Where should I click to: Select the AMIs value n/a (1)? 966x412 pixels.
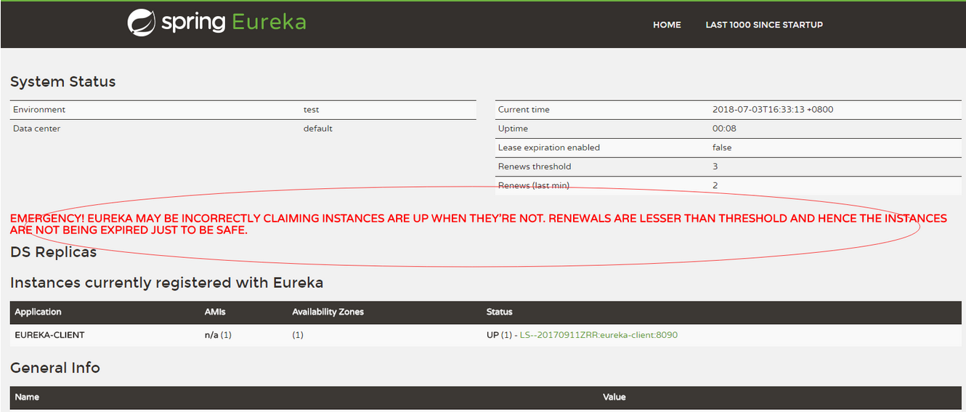218,335
